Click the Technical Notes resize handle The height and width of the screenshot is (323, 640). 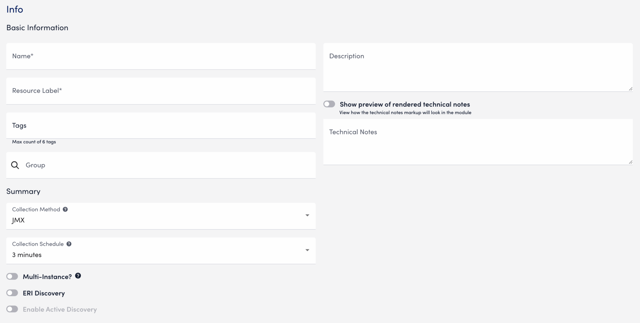[630, 162]
